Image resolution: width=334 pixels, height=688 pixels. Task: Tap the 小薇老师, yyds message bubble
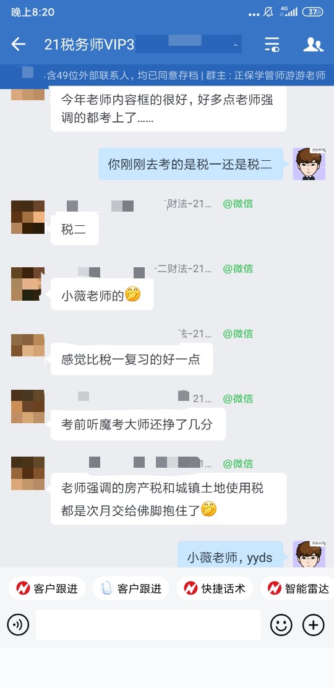coord(231,554)
